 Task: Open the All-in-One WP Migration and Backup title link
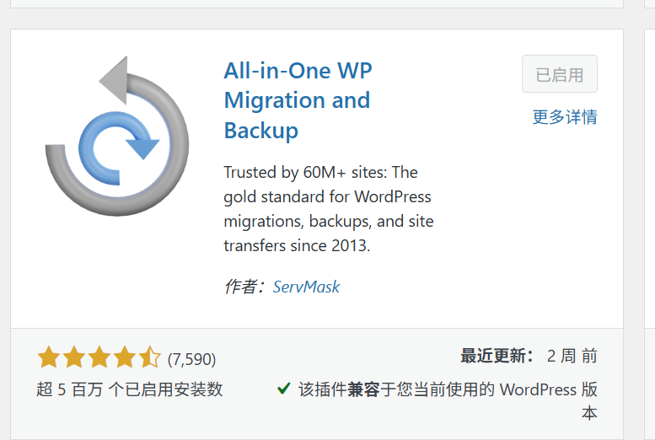click(x=297, y=100)
